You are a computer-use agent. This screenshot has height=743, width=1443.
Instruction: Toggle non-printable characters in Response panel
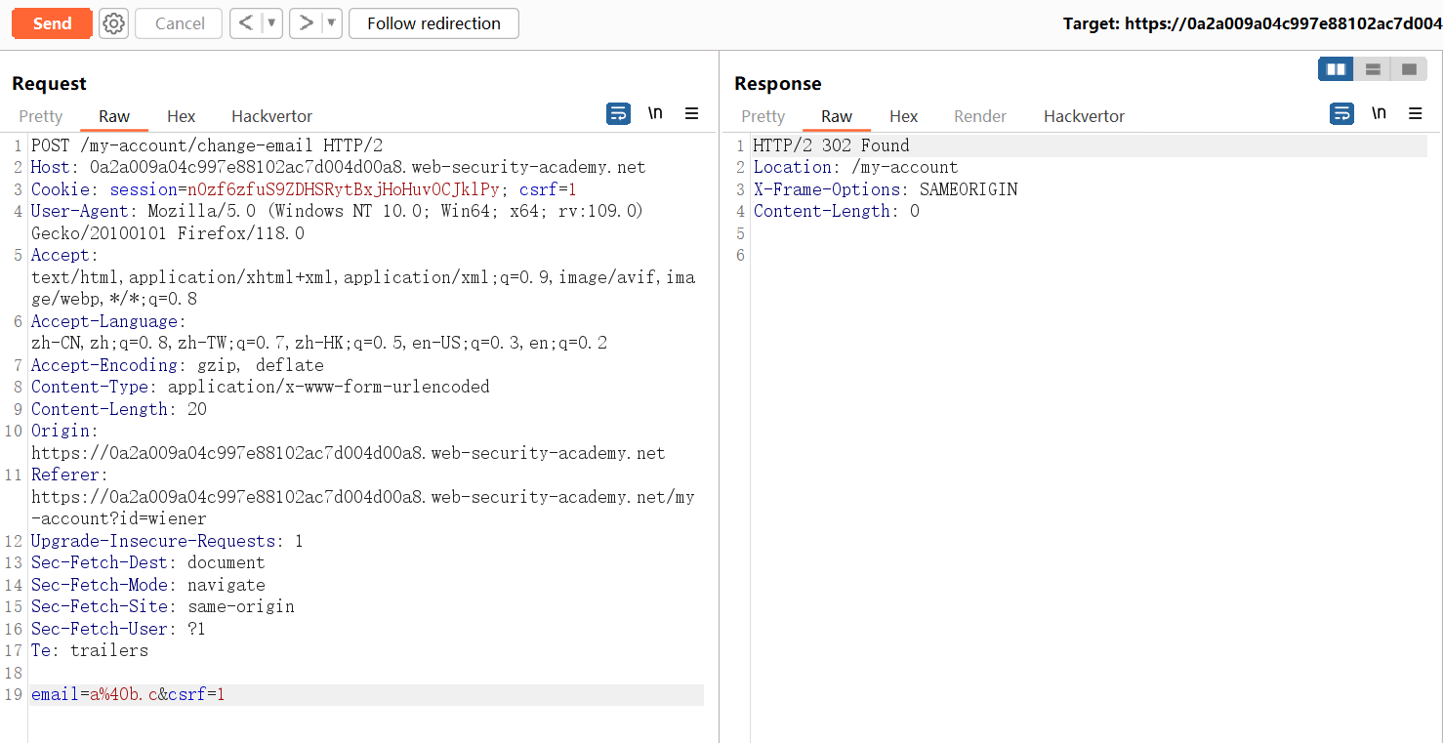pyautogui.click(x=1379, y=114)
